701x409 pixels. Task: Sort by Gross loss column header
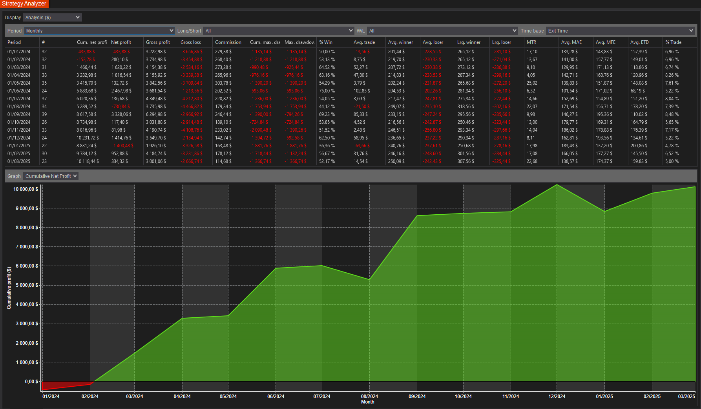[x=195, y=42]
